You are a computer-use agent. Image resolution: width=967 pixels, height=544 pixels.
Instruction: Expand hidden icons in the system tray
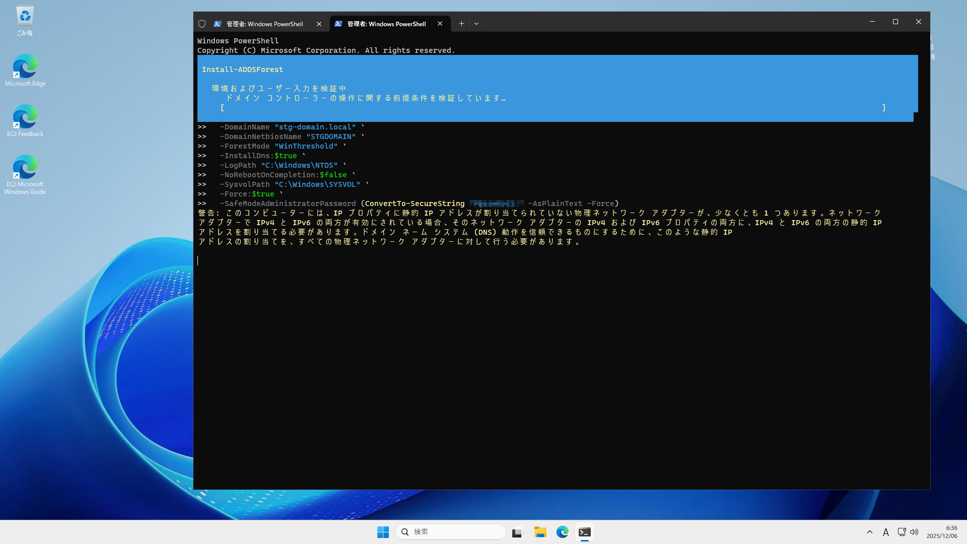[x=869, y=532]
